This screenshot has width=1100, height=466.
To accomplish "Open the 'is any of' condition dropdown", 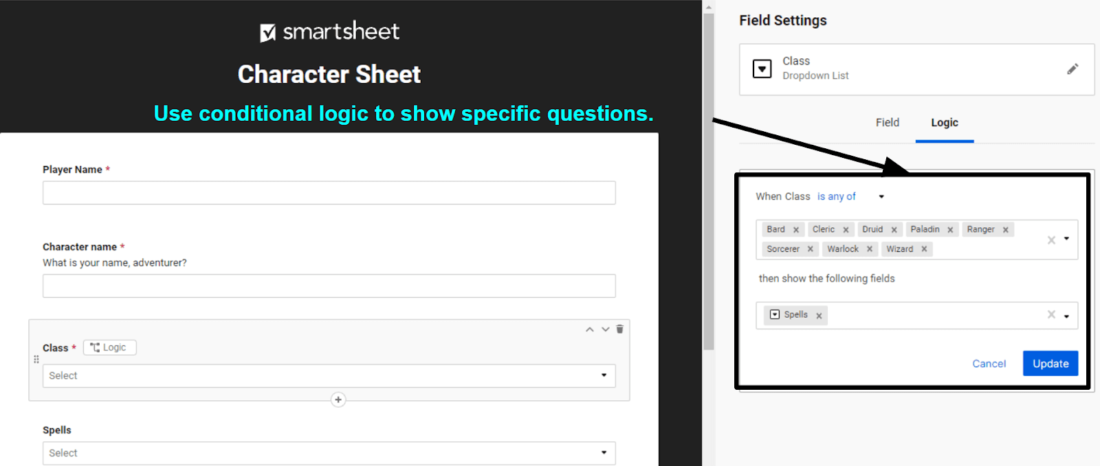I will [x=881, y=197].
